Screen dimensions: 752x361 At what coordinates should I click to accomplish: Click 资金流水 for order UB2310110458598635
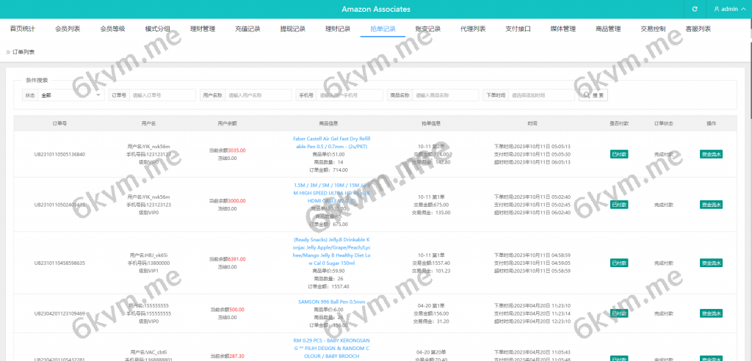(x=711, y=263)
